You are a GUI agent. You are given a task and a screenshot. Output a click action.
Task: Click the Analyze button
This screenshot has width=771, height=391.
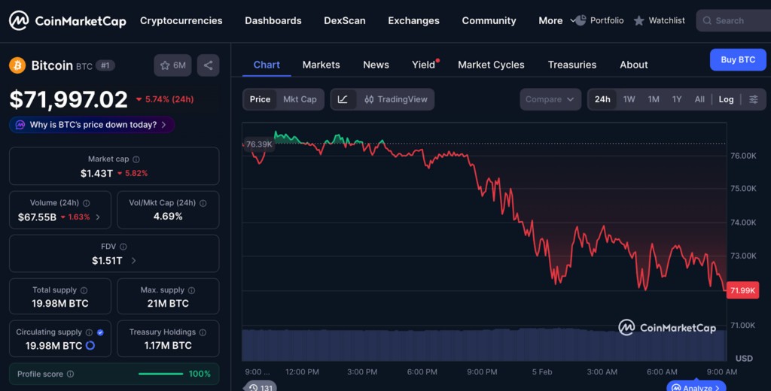coord(696,386)
